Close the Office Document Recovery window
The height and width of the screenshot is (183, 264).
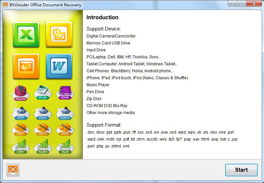(254, 4)
